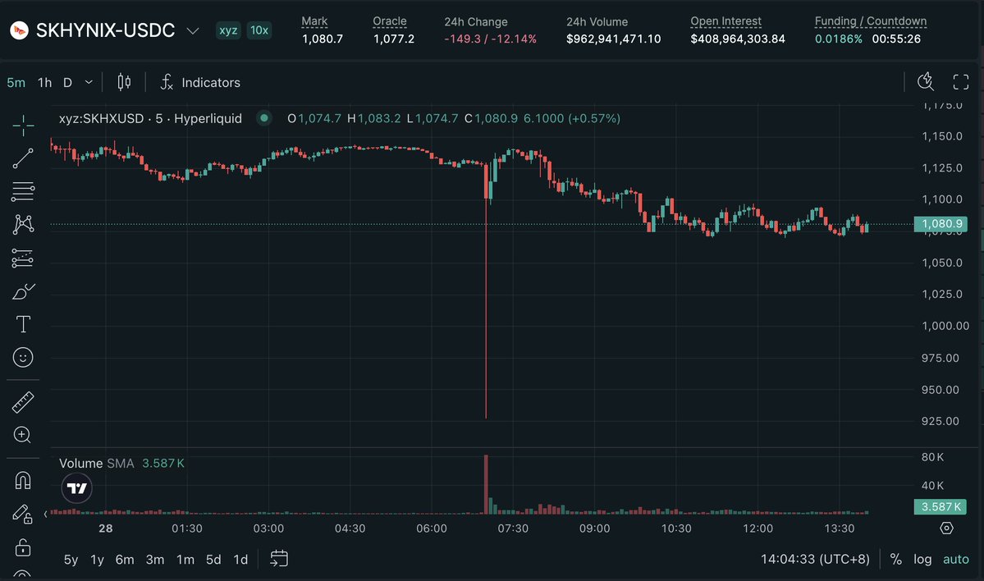
Task: Toggle magnet mode snapping
Action: coord(23,481)
